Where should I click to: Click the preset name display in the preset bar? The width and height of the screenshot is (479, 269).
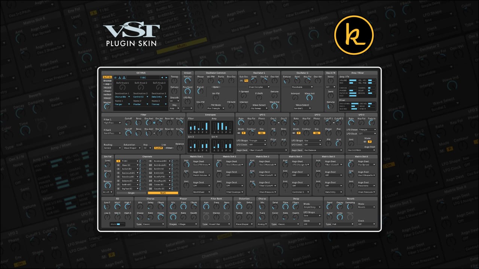pyautogui.click(x=143, y=77)
